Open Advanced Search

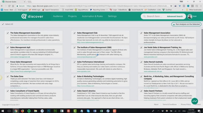pyautogui.click(x=175, y=16)
